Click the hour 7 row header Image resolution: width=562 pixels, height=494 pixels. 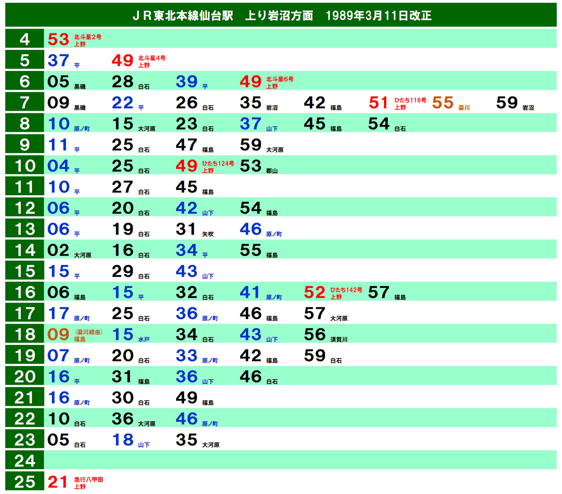[x=25, y=102]
